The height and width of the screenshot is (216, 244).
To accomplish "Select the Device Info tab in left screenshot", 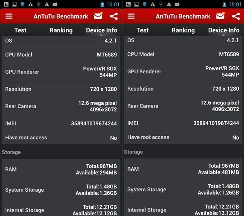I will (x=101, y=30).
